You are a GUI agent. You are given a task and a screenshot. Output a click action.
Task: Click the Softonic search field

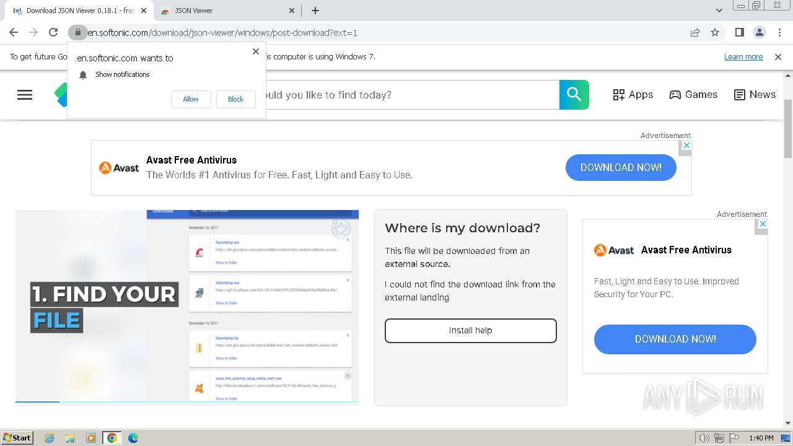pos(412,95)
